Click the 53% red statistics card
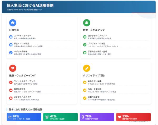158x125 pixels. pos(133,117)
